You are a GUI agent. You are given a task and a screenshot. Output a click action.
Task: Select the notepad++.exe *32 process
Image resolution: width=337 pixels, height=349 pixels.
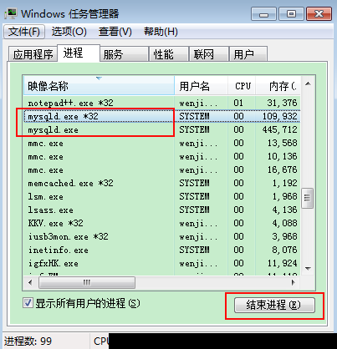pos(161,103)
